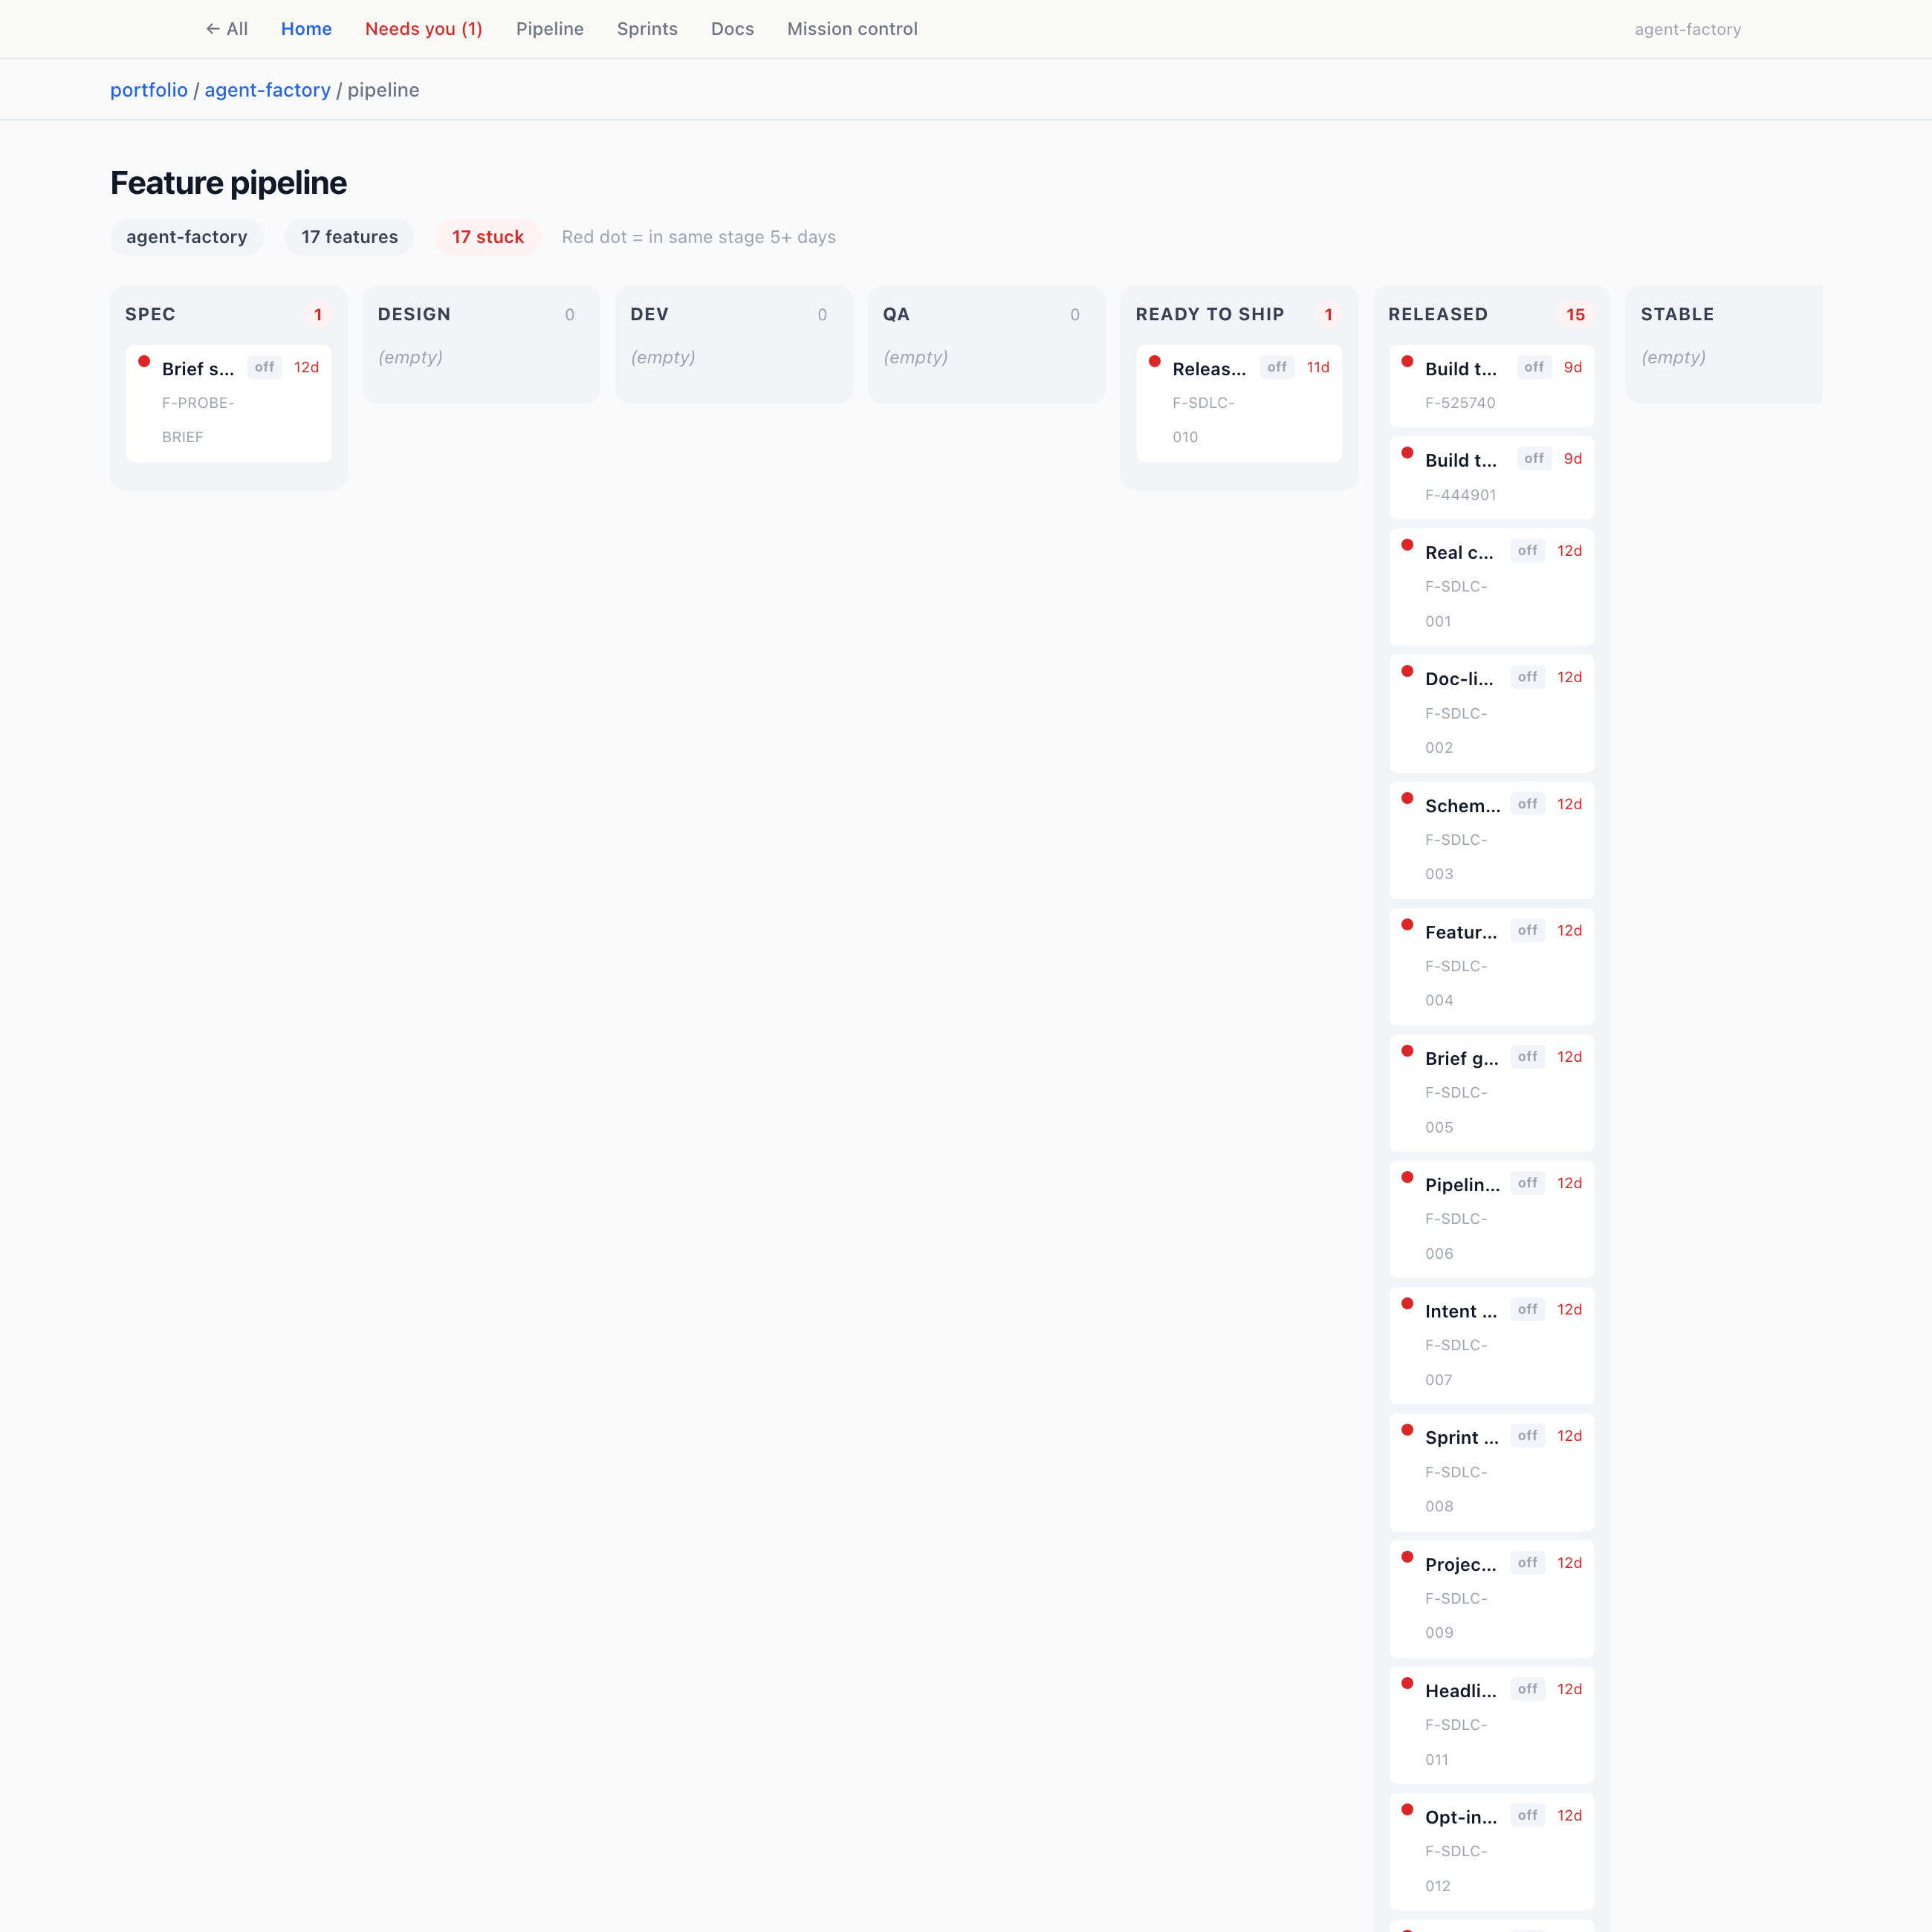Toggle off badge on Featur... card
The width and height of the screenshot is (1932, 1932).
click(1528, 930)
